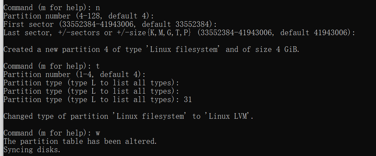Click the 'First sector' prompt line
The image size is (376, 156).
pos(110,24)
